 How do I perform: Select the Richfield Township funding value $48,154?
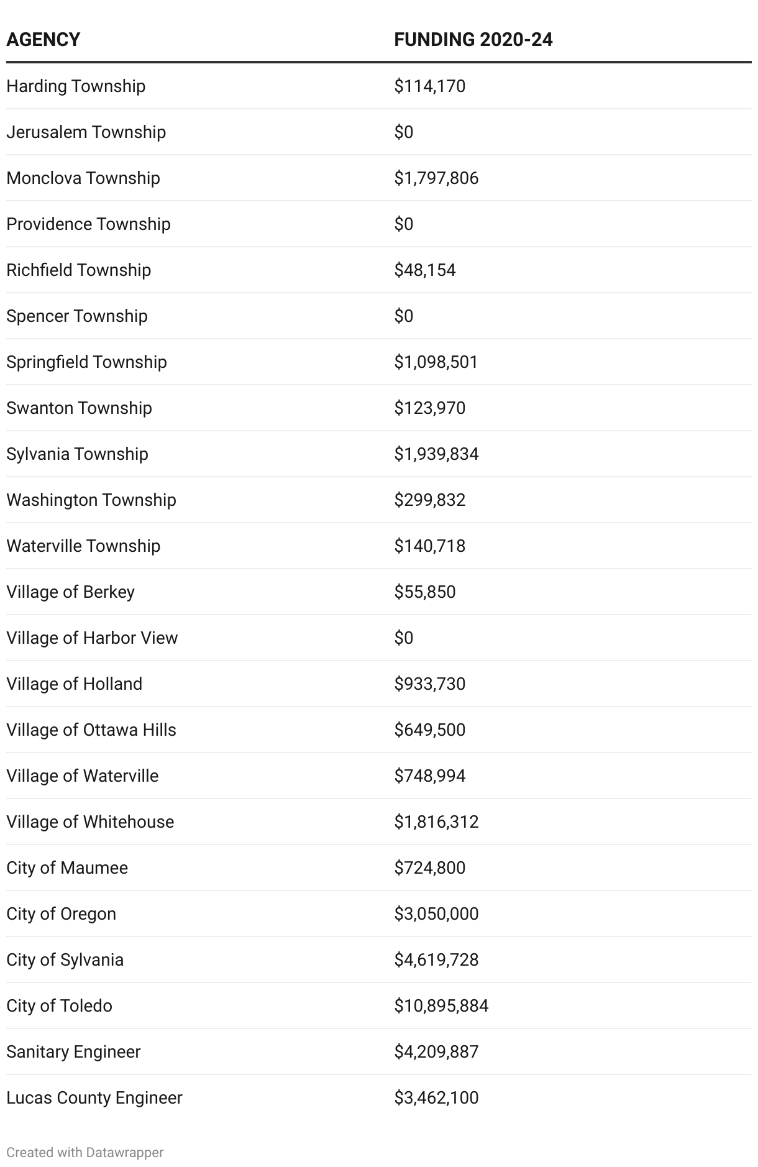point(425,270)
